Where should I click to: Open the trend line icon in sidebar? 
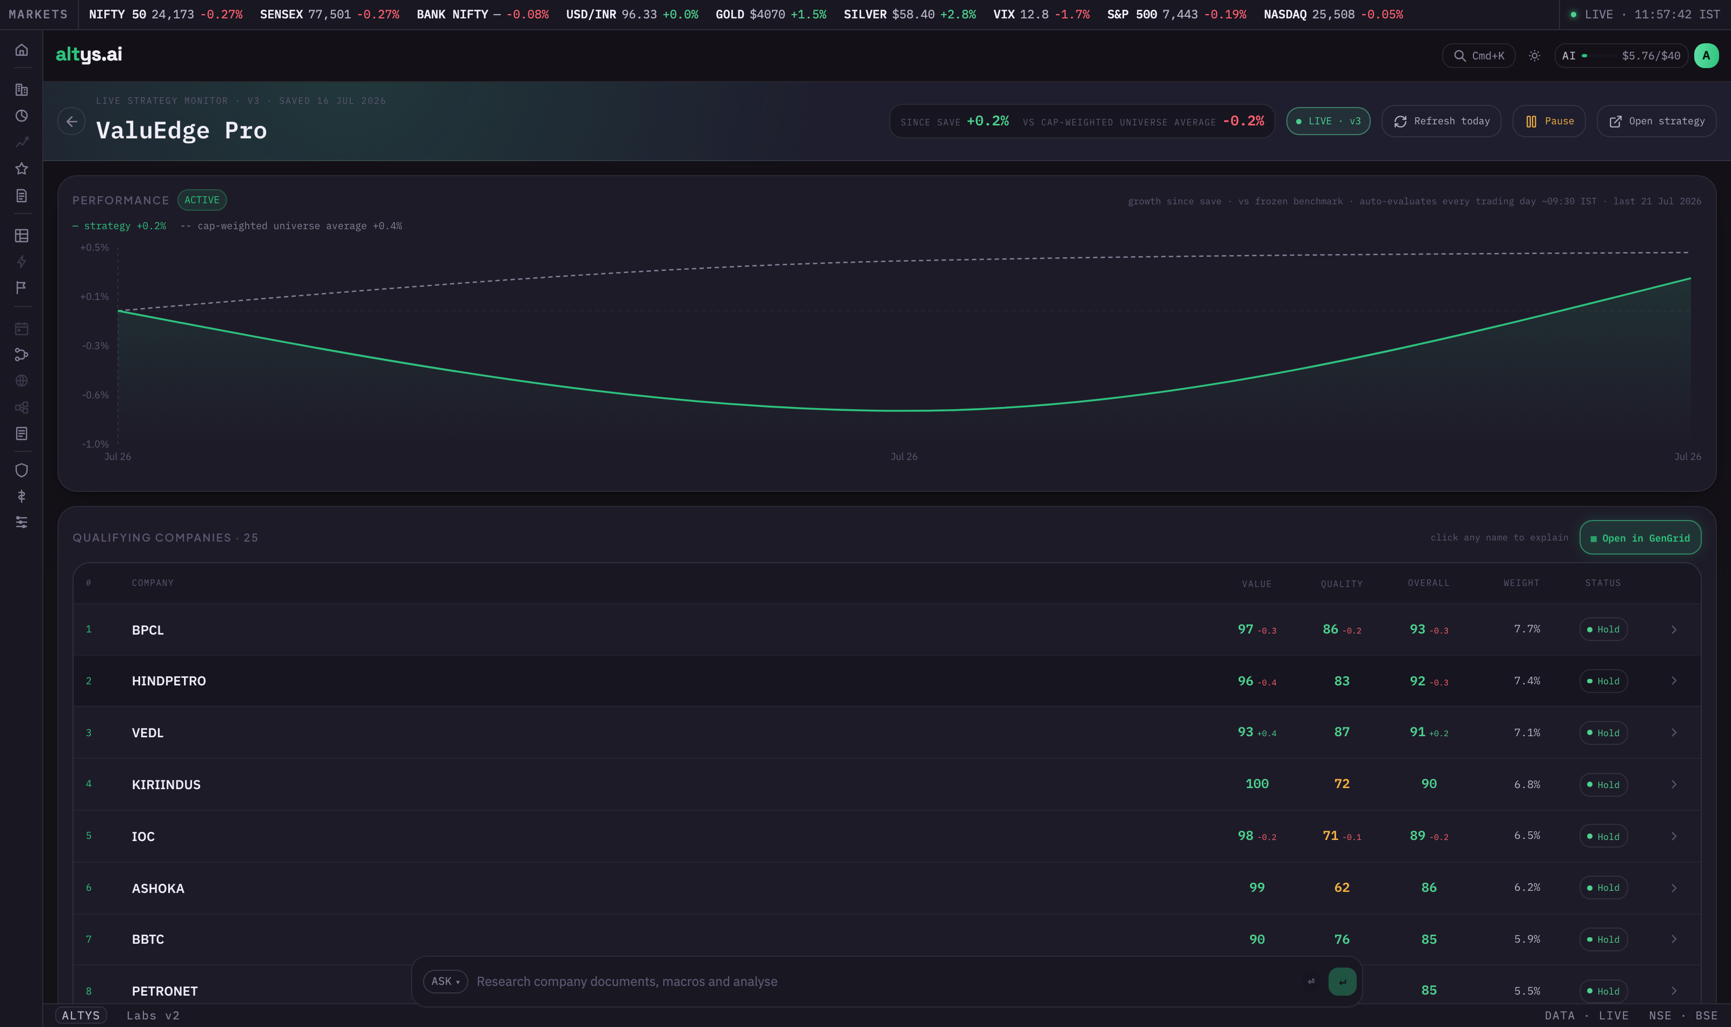pos(22,142)
